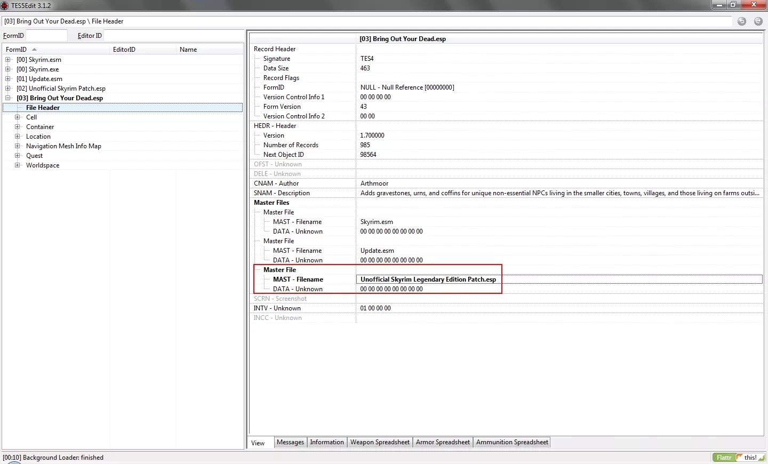Click the NULL - Null Reference FormID value
Viewport: 768px width, 464px height.
point(407,87)
